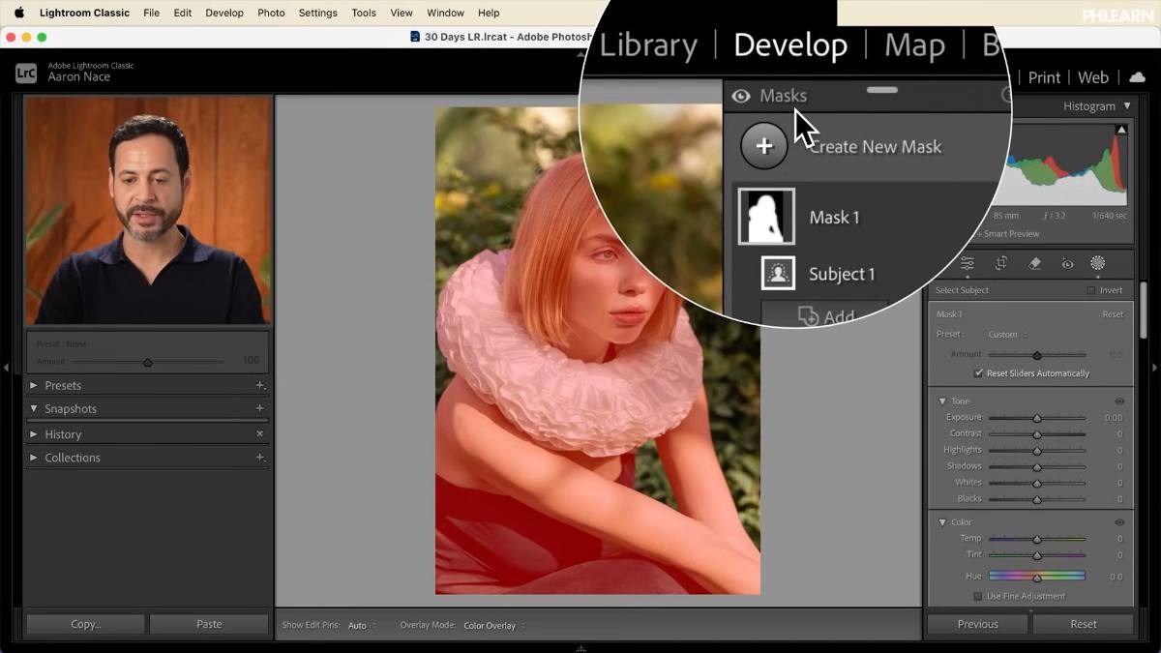Collapse the Tone section triangle
This screenshot has width=1161, height=653.
pos(942,401)
